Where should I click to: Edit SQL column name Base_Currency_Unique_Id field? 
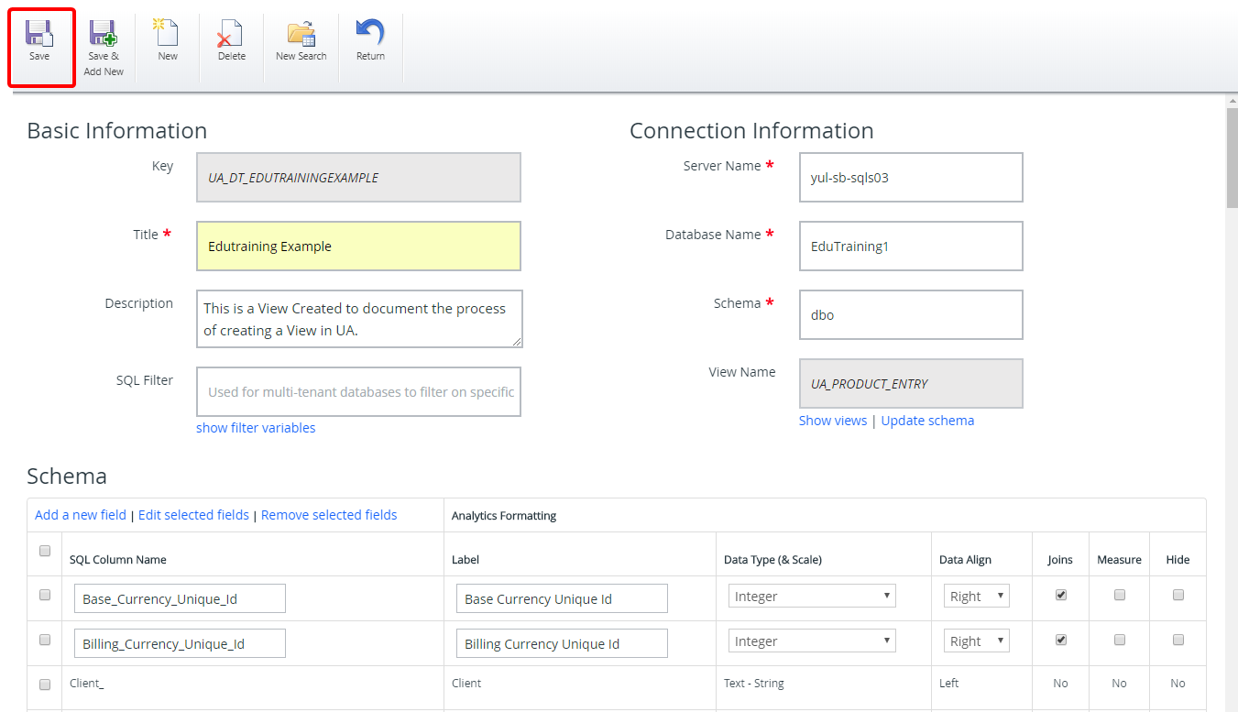pyautogui.click(x=180, y=598)
